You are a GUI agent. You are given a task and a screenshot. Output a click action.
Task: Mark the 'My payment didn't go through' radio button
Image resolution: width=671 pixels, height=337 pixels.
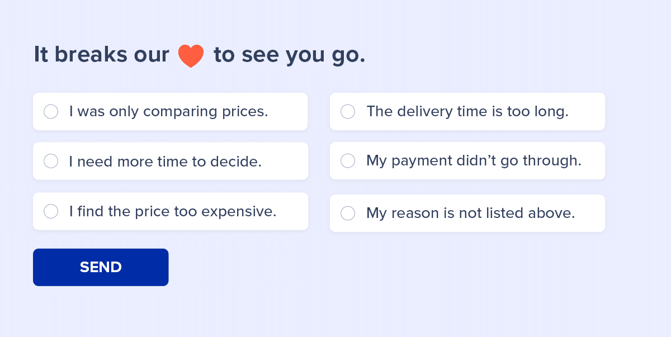point(348,161)
